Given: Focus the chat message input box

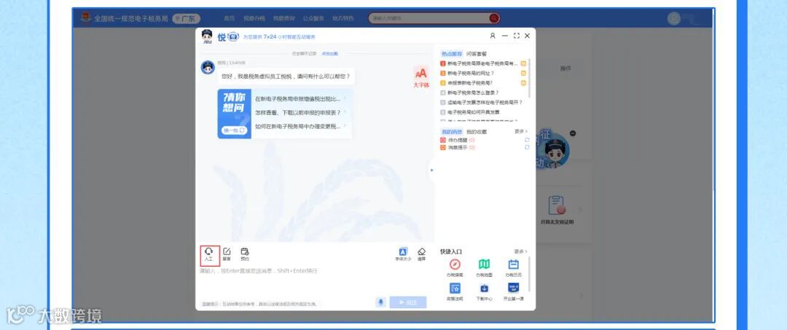Looking at the screenshot, I should click(313, 282).
